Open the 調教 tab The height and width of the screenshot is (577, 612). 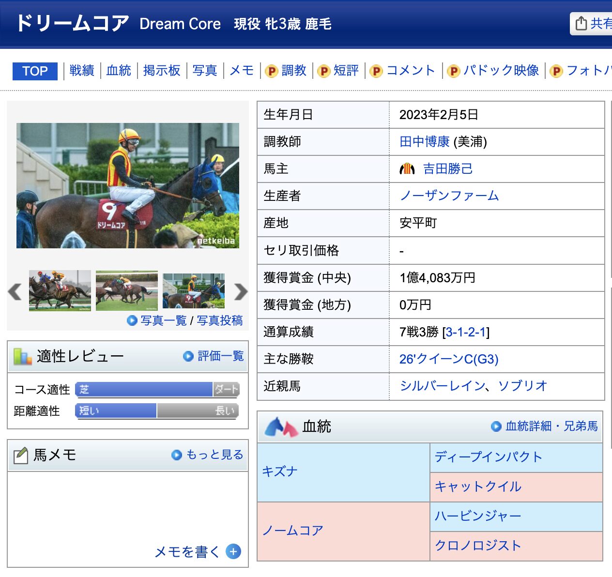pyautogui.click(x=294, y=71)
